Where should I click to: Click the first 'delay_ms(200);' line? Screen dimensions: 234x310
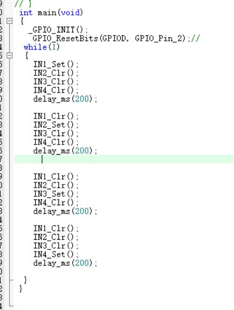pos(65,99)
